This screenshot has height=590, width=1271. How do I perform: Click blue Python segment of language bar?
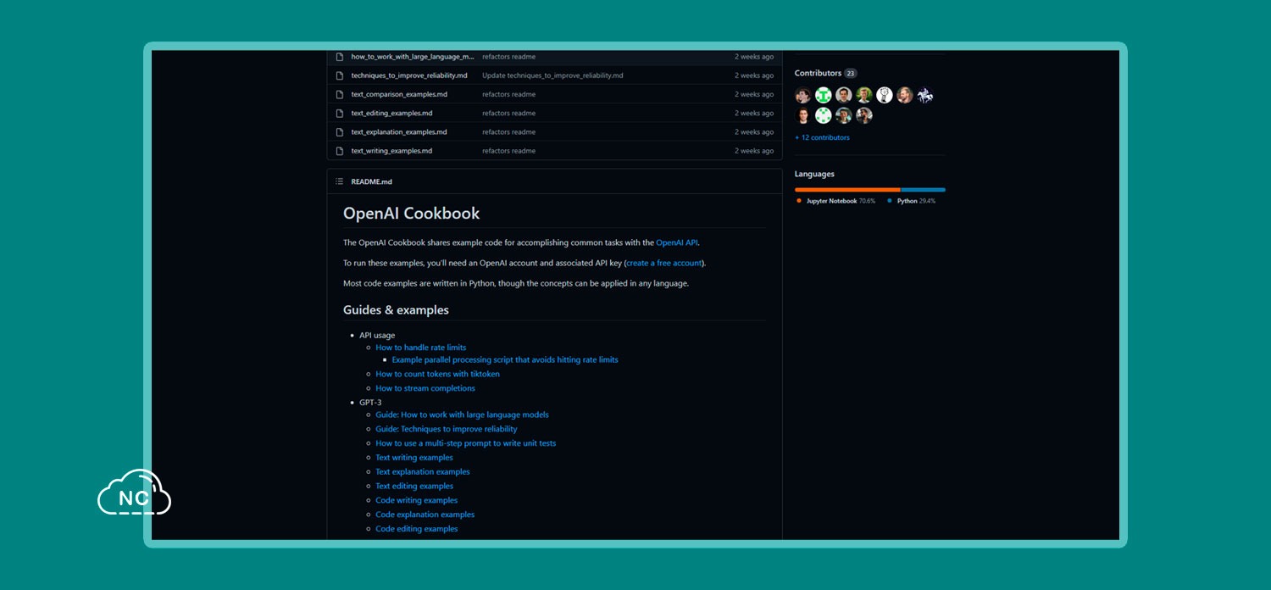(924, 190)
